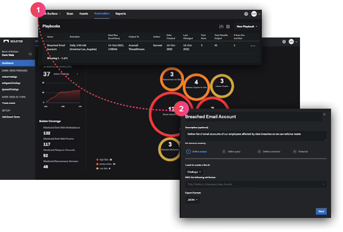The width and height of the screenshot is (343, 232).
Task: Open the Reports tab
Action: (x=120, y=14)
